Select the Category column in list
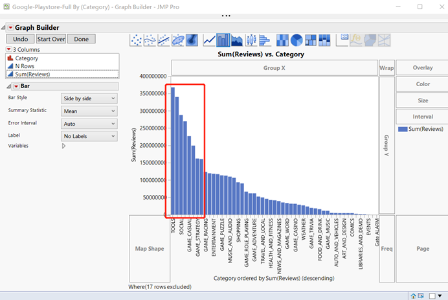 [62, 58]
